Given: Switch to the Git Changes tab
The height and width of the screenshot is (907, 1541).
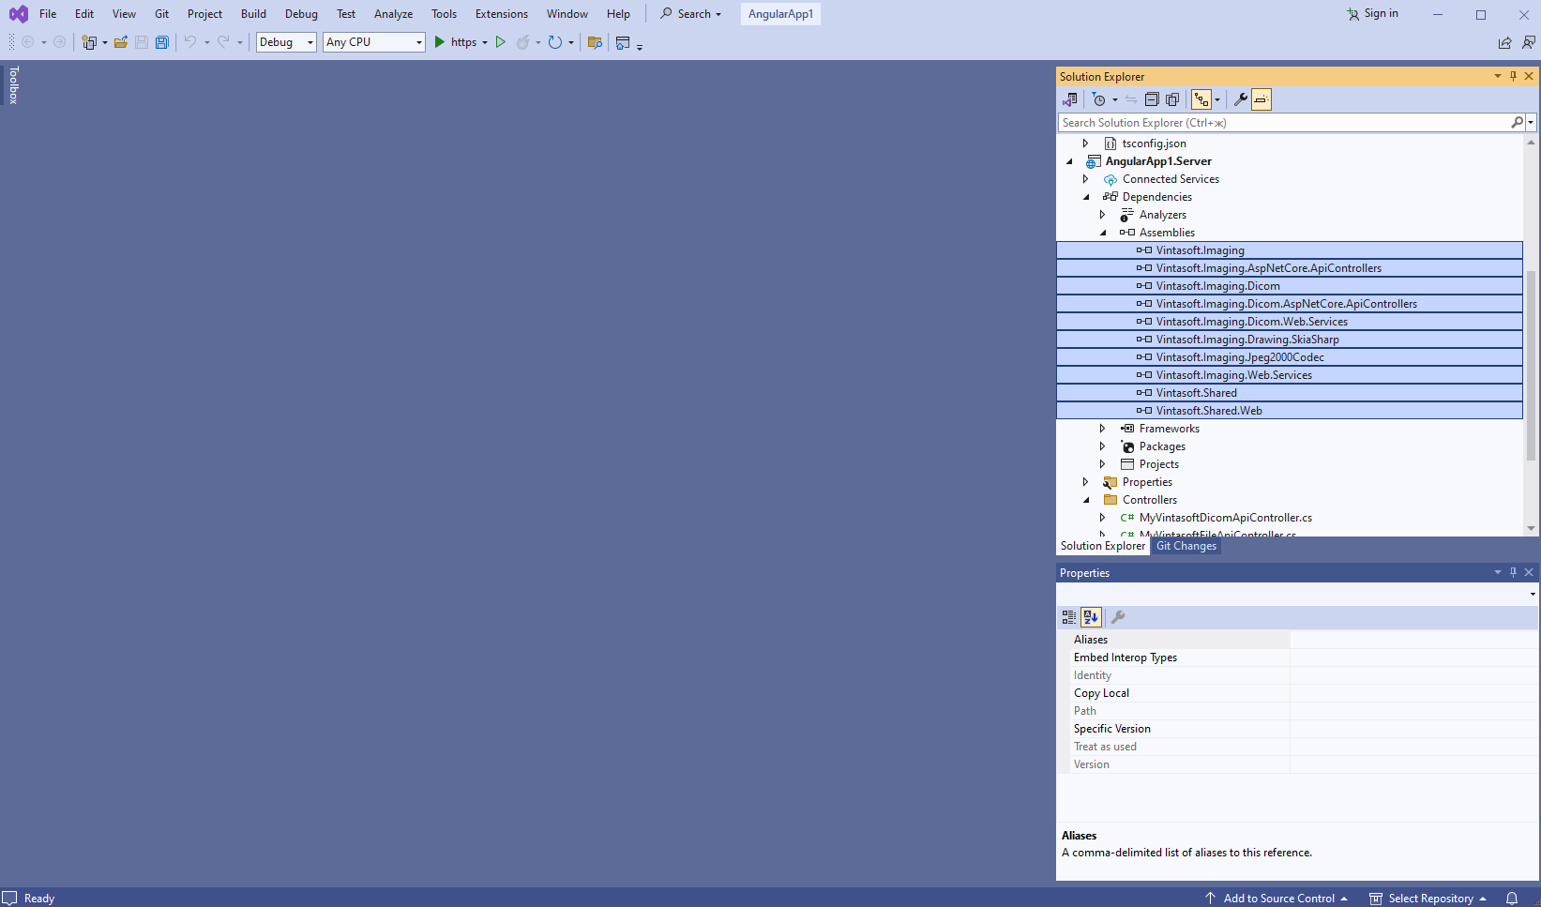Looking at the screenshot, I should click(x=1186, y=546).
